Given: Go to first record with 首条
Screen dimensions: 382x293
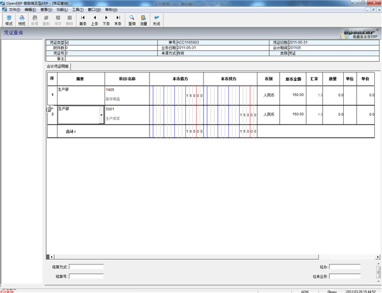Looking at the screenshot, I should click(x=83, y=20).
